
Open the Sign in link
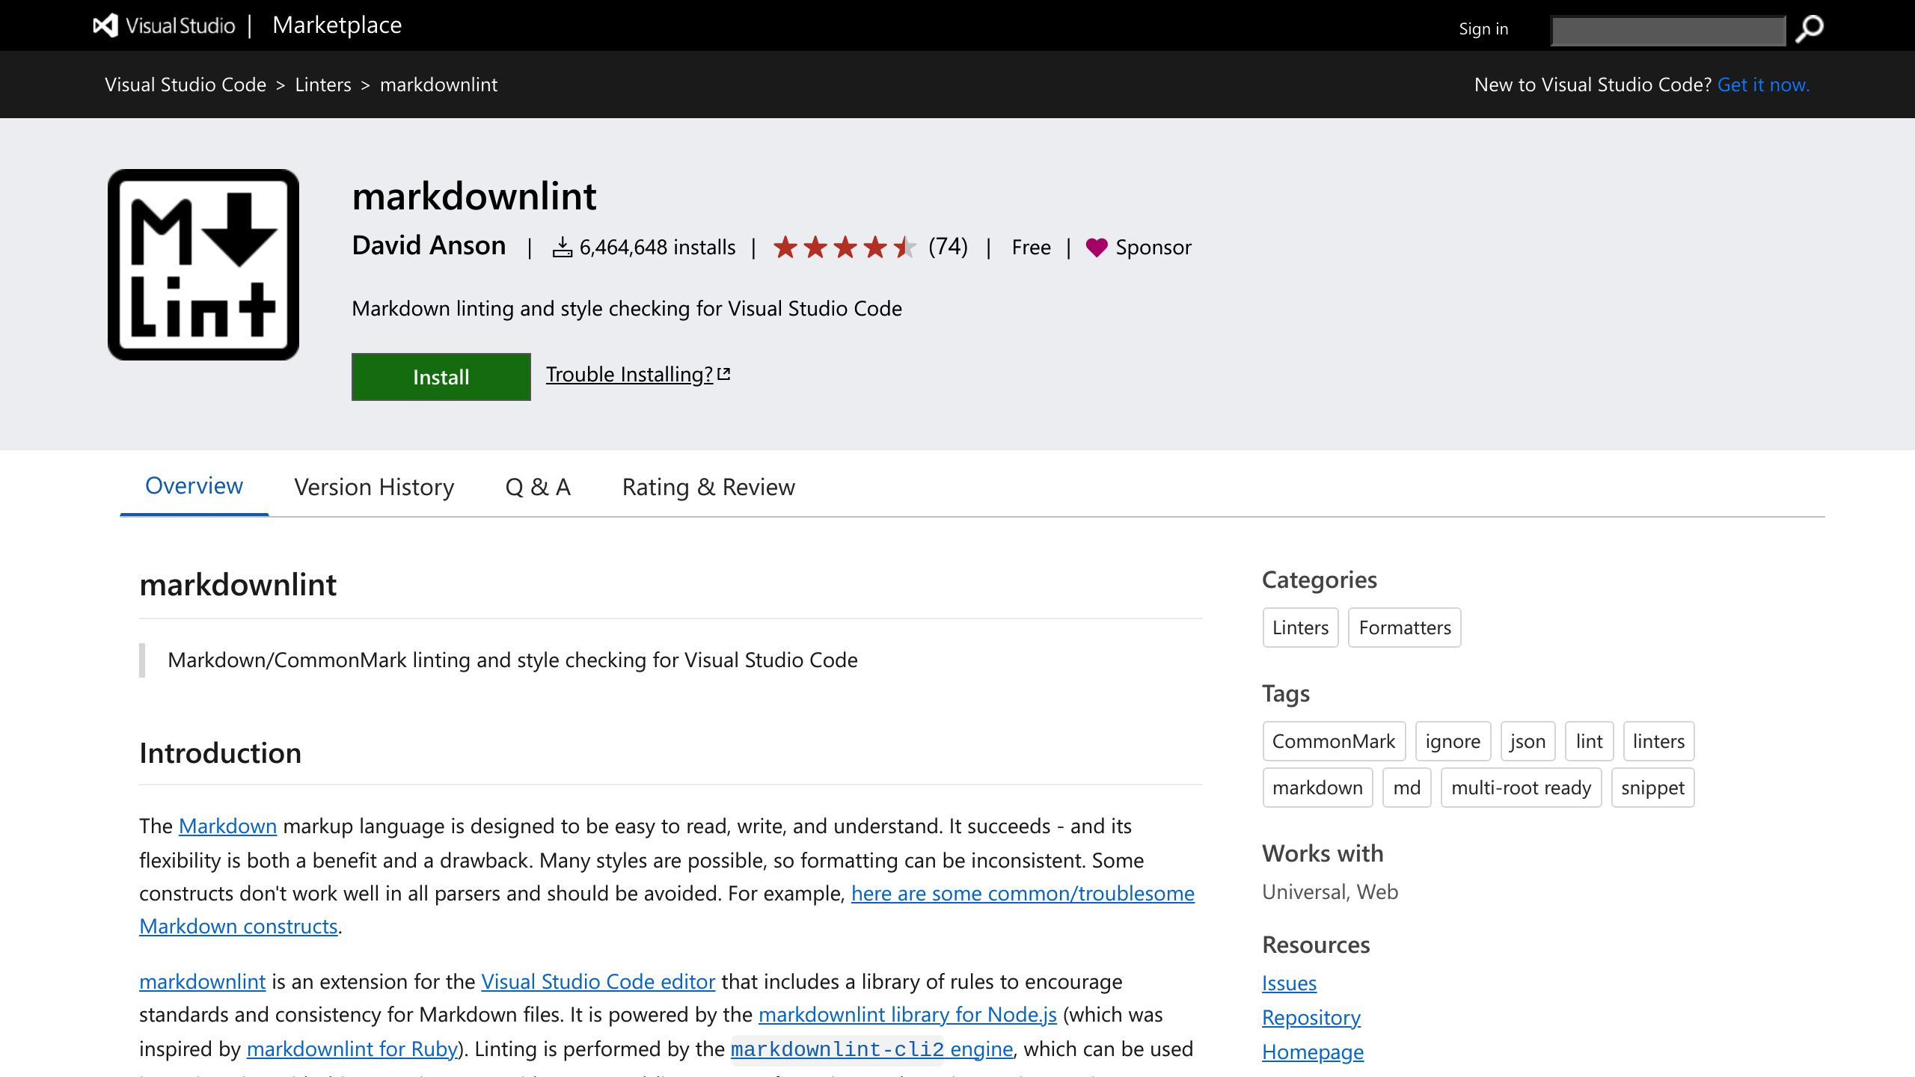point(1483,29)
